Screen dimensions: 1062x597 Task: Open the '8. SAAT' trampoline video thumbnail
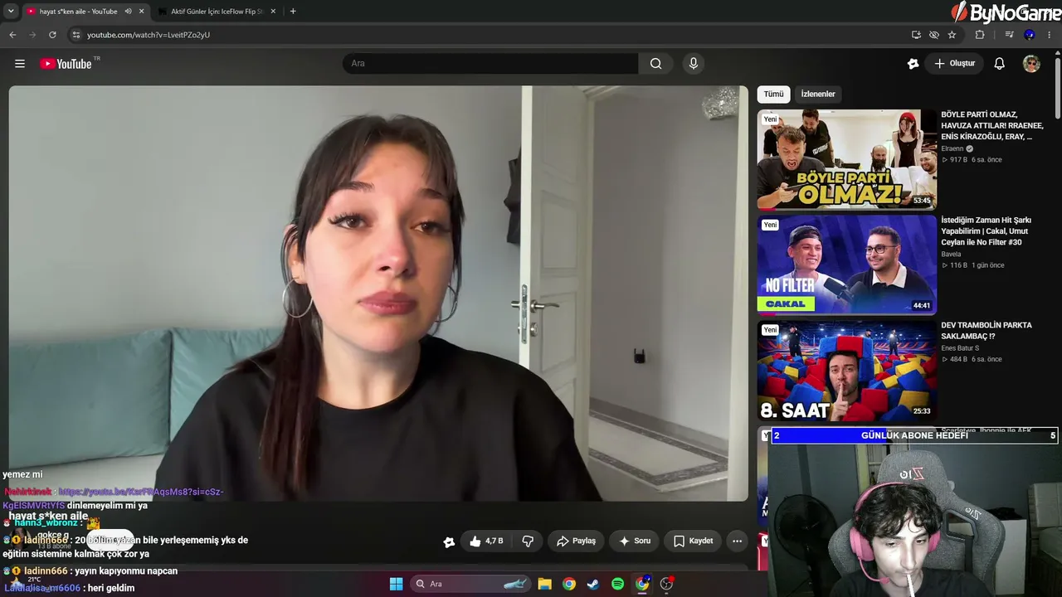point(846,371)
